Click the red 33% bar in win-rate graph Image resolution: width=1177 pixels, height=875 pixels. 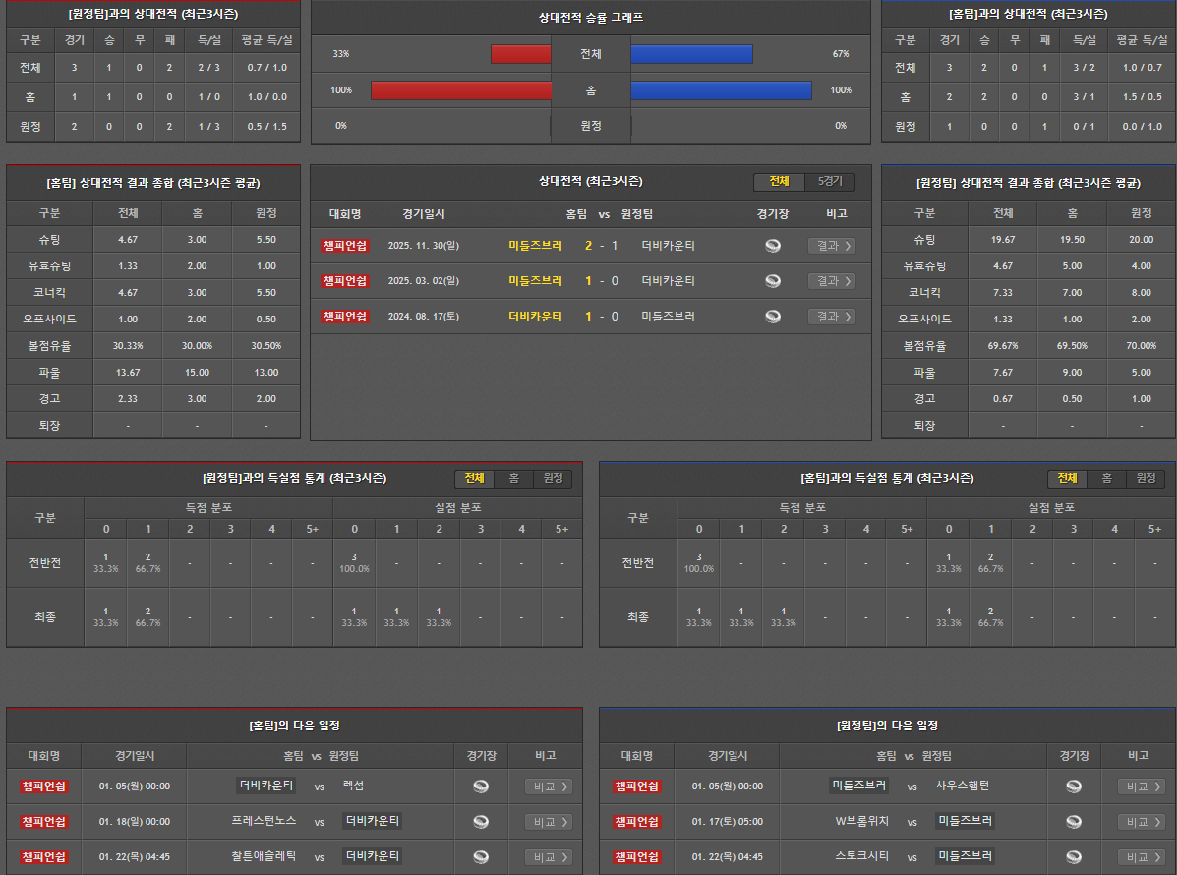tap(521, 54)
